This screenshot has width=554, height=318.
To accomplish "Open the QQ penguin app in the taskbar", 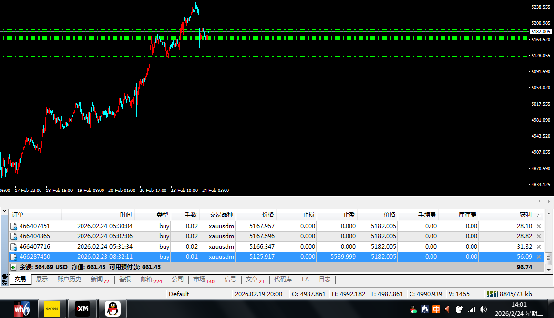I will [x=113, y=309].
